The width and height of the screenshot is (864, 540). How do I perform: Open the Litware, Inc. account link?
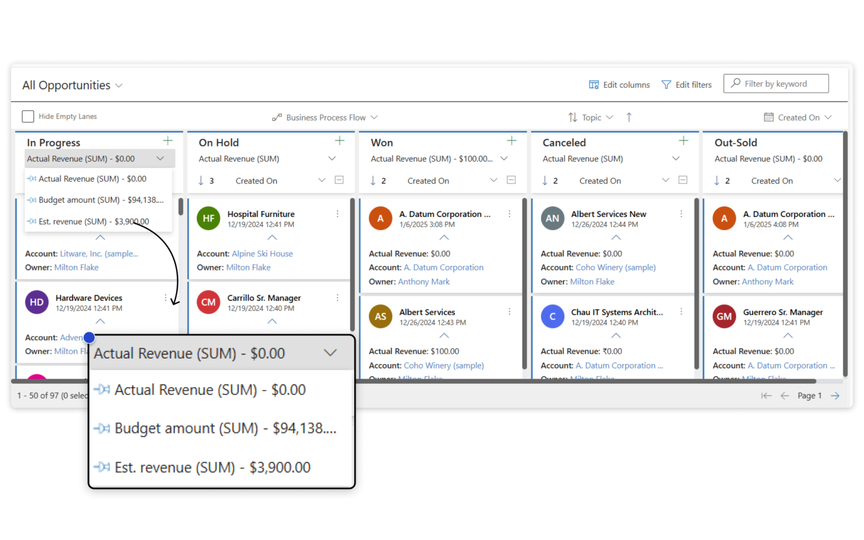99,254
